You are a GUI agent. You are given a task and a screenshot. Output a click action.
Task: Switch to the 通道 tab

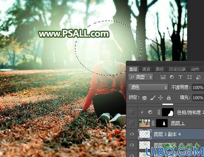146,69
